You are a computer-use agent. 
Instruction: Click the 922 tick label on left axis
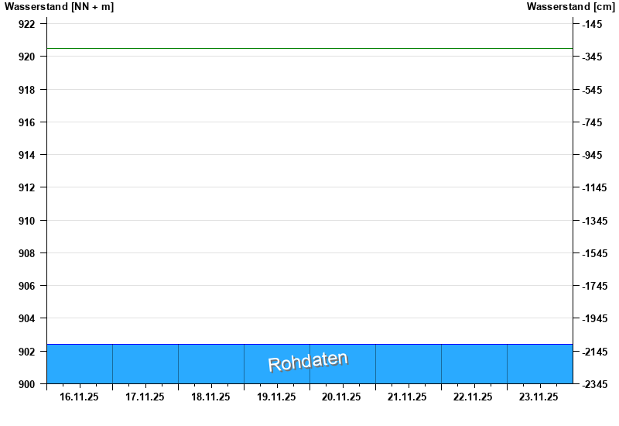pos(26,25)
